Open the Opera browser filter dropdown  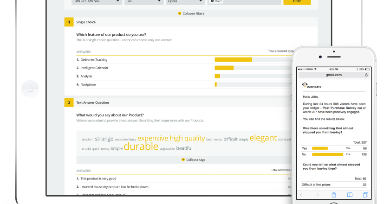pos(185,1)
